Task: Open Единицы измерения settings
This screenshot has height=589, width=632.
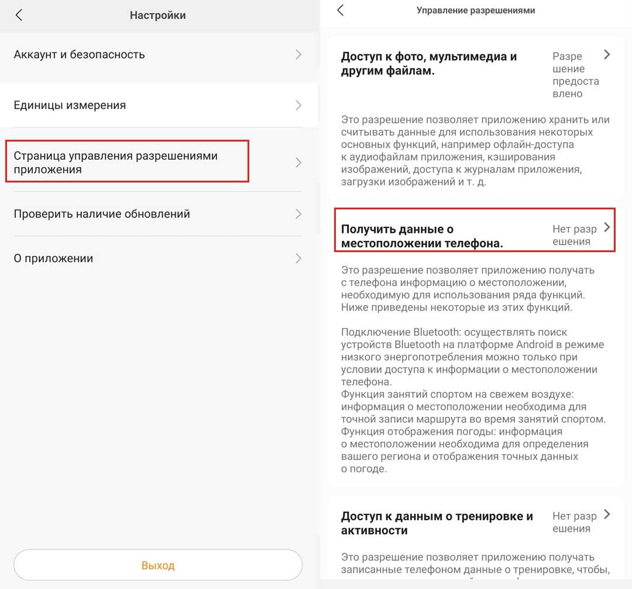Action: [70, 106]
